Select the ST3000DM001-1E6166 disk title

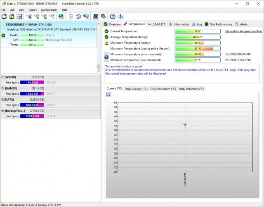click(21, 24)
